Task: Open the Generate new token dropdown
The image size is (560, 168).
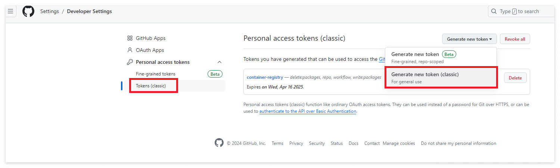Action: tap(469, 39)
